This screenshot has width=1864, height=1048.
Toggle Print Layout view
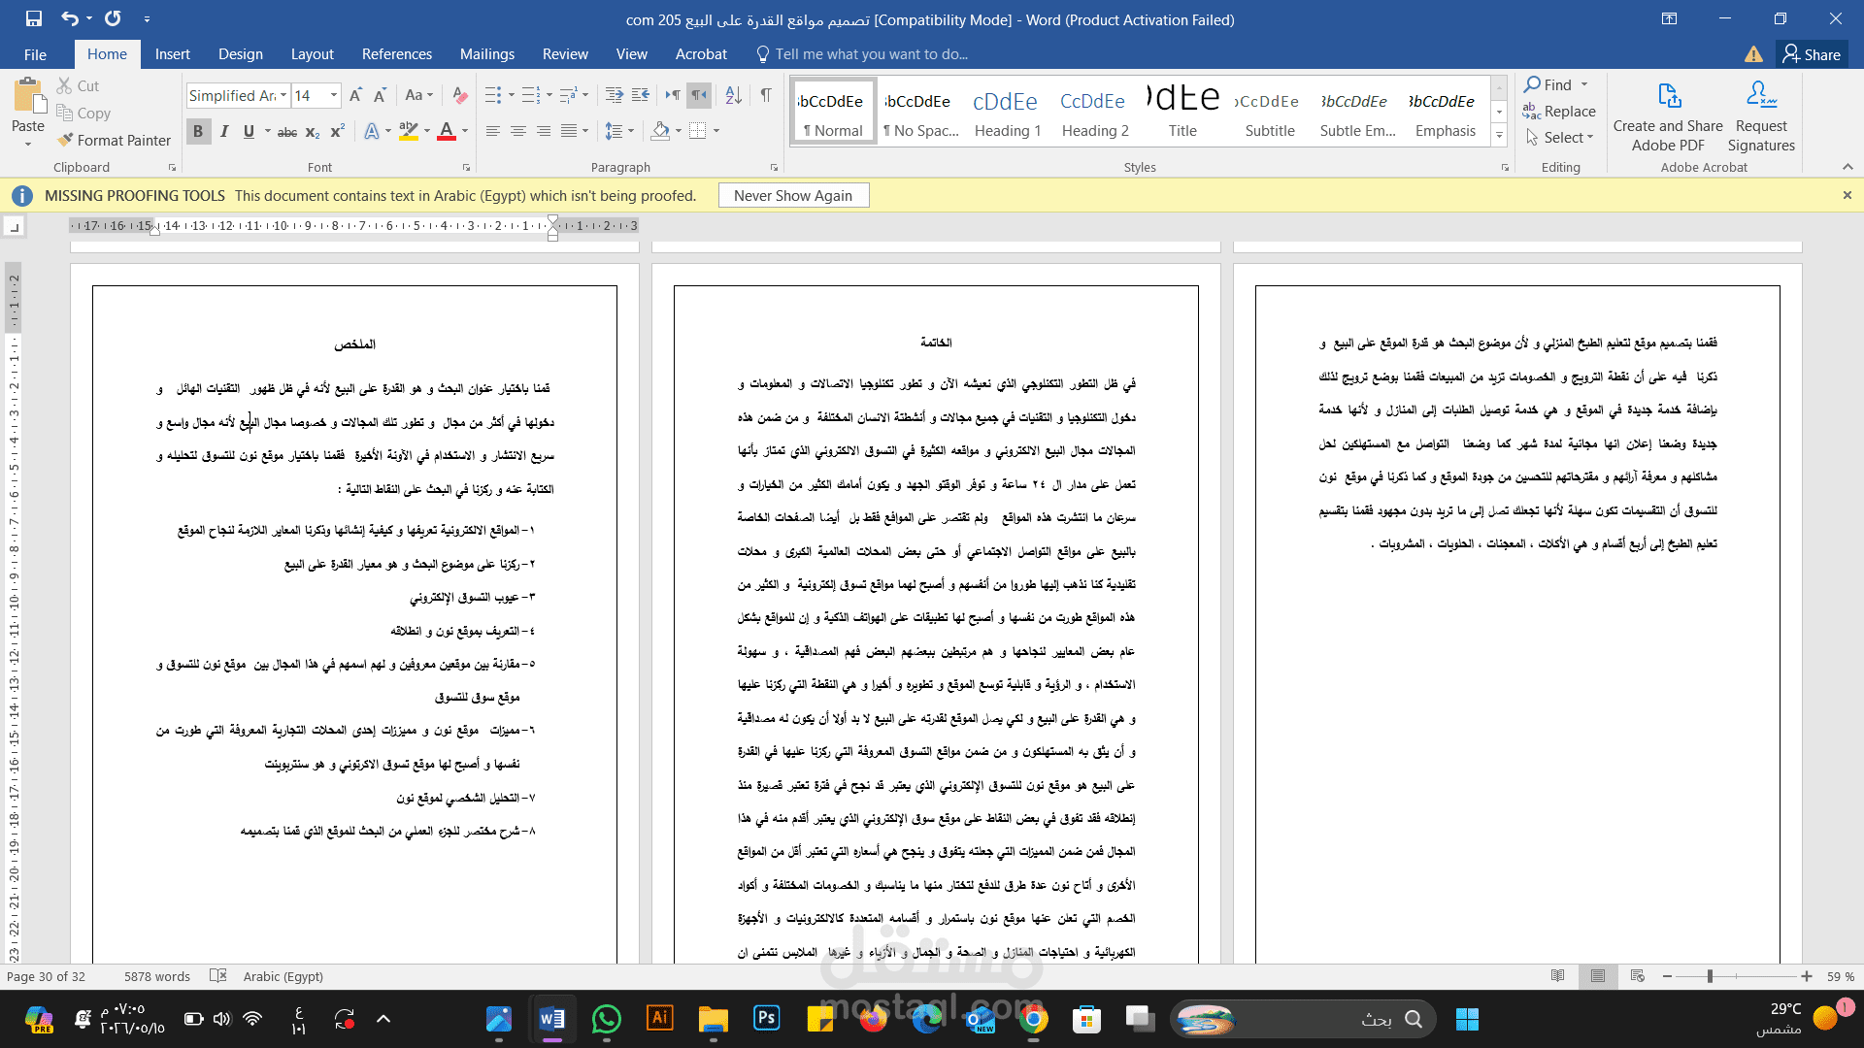coord(1598,976)
